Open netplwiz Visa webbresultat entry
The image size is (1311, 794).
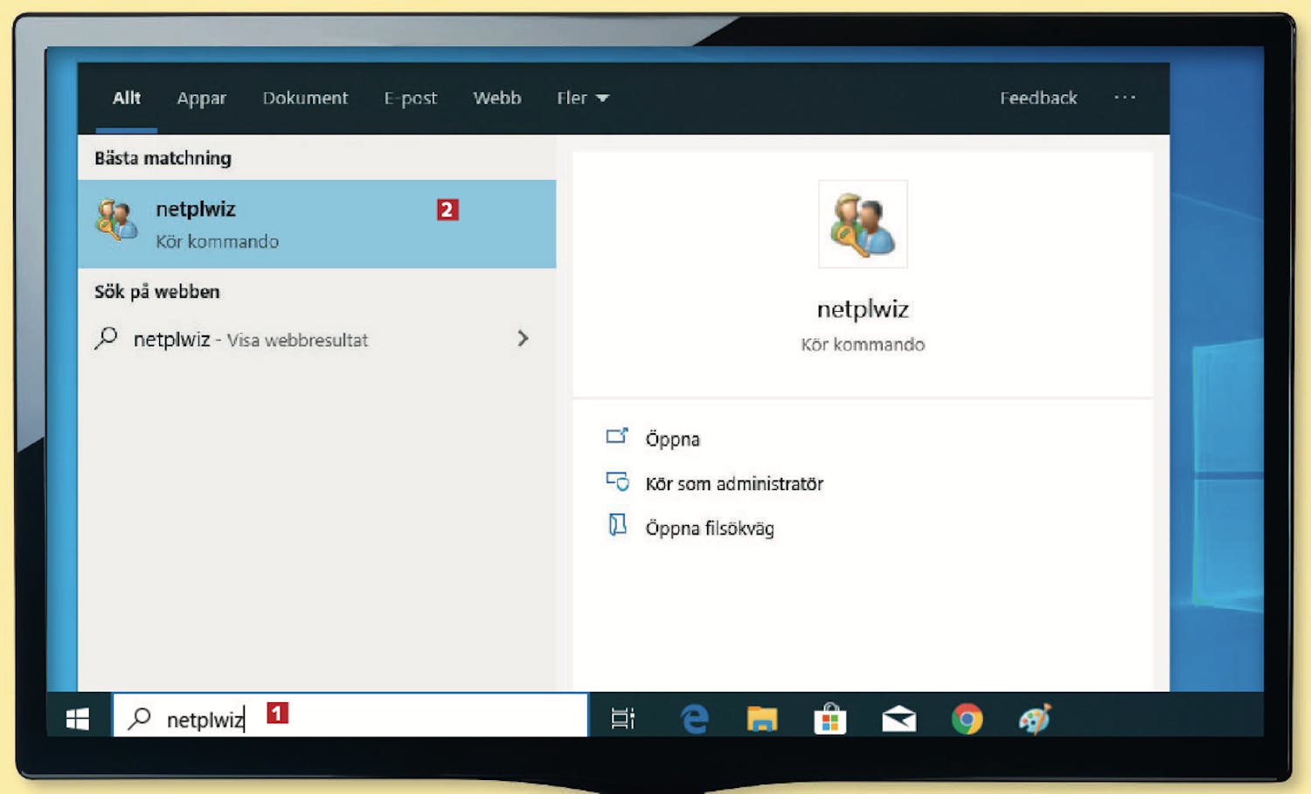pos(317,339)
